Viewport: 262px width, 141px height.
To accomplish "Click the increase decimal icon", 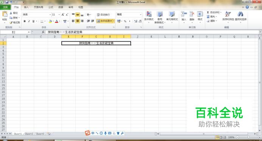I will [x=136, y=21].
